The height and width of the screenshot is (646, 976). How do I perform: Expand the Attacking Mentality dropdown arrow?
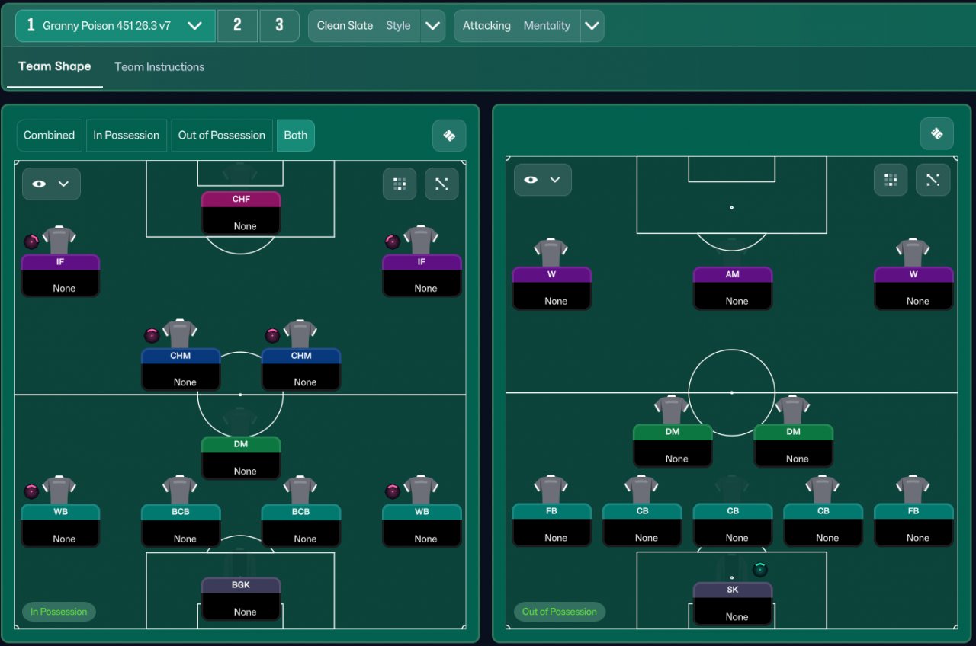tap(592, 26)
